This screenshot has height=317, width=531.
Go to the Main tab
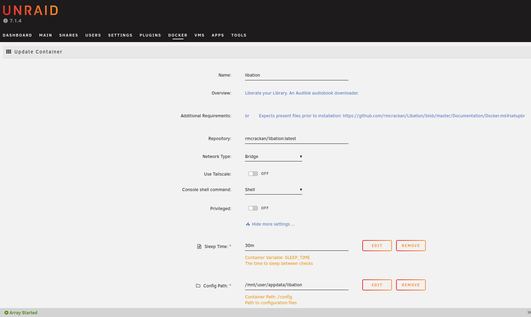pos(46,35)
